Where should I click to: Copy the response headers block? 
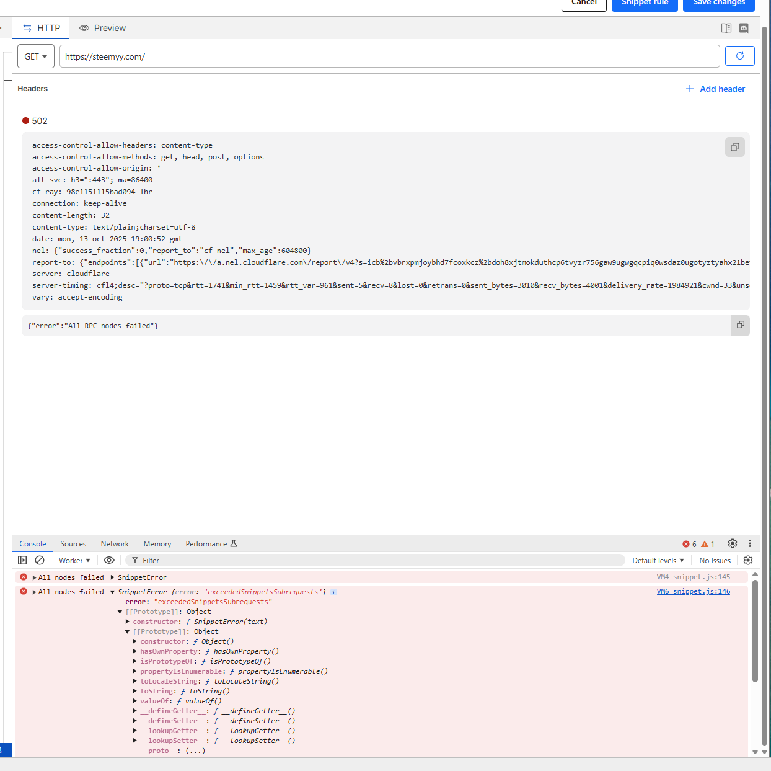pos(735,147)
